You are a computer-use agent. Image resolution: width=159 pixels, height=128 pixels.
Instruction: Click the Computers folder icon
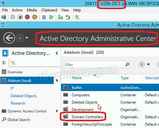(x=66, y=95)
